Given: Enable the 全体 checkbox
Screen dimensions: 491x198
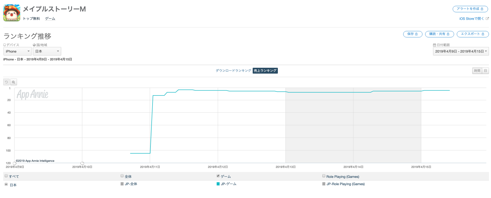Looking at the screenshot, I should pyautogui.click(x=122, y=176).
